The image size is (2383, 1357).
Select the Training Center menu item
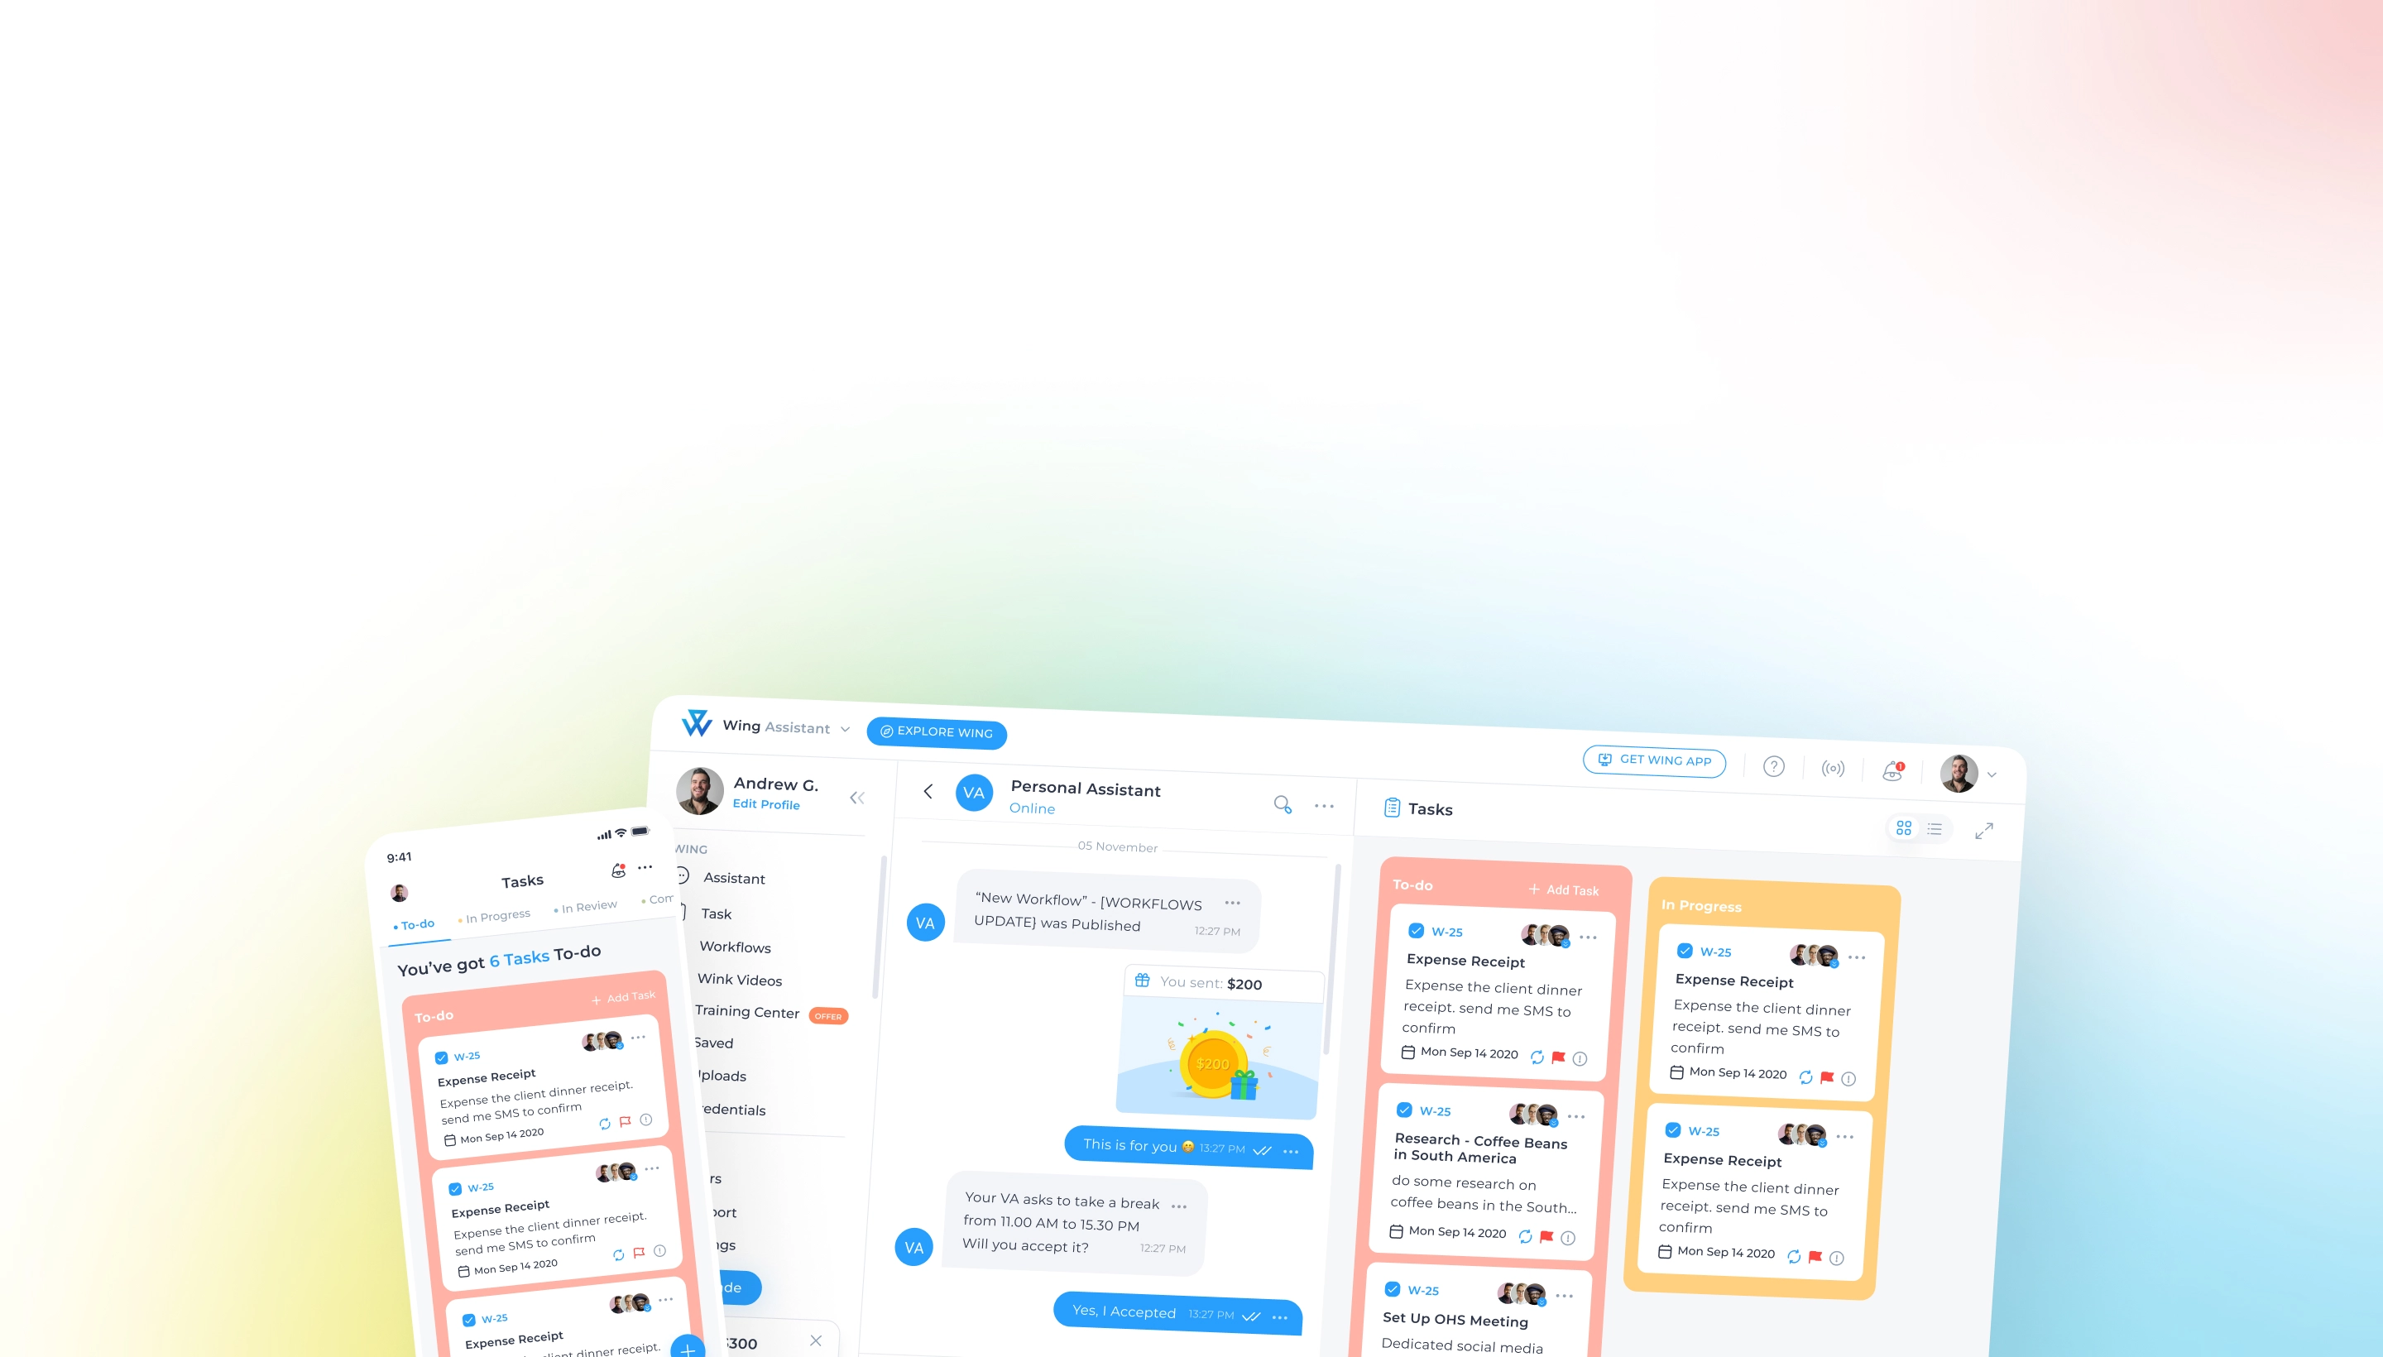746,1012
